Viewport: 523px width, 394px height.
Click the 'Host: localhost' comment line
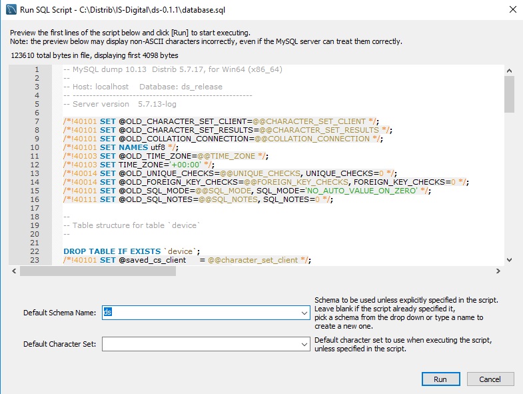pyautogui.click(x=143, y=87)
